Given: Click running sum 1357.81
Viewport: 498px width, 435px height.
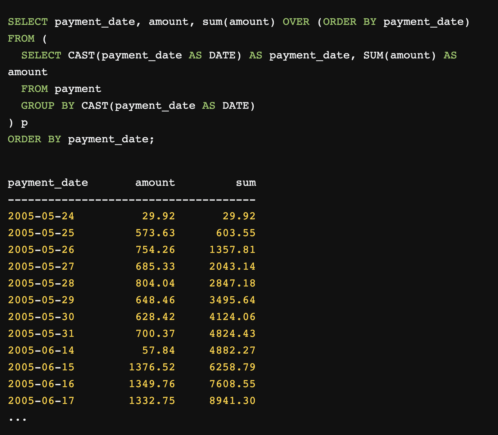Looking at the screenshot, I should pos(233,250).
